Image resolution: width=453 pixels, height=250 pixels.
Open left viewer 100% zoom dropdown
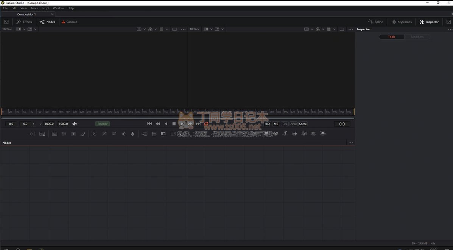(7, 29)
